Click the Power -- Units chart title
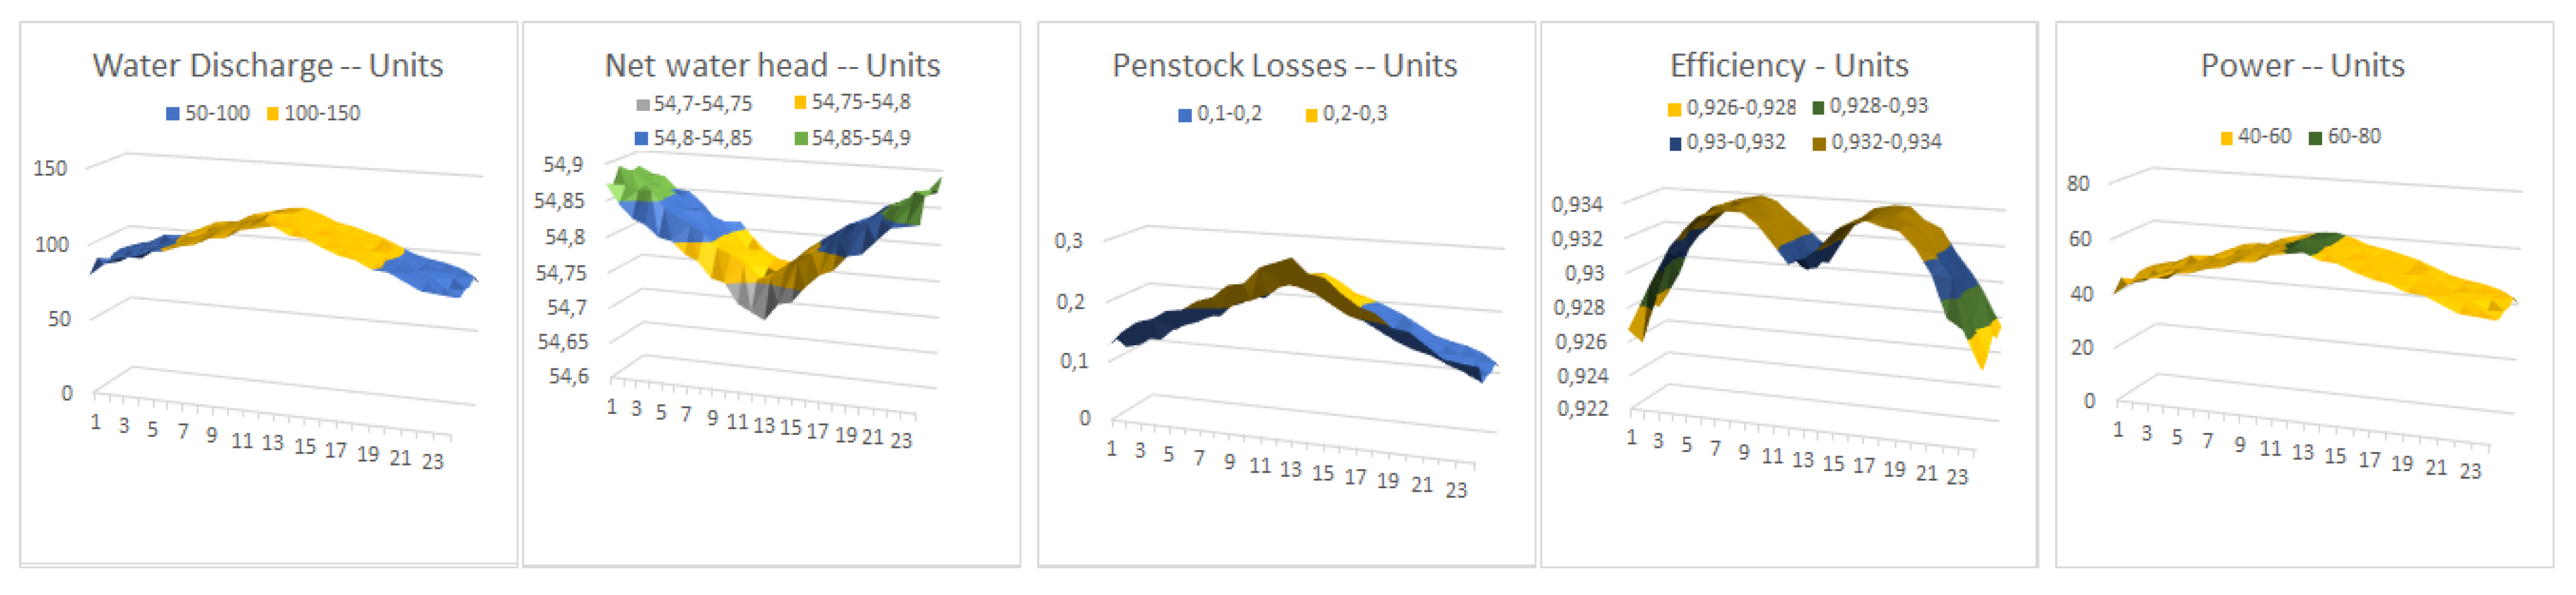Screen dimensions: 2576x595 click(2302, 66)
